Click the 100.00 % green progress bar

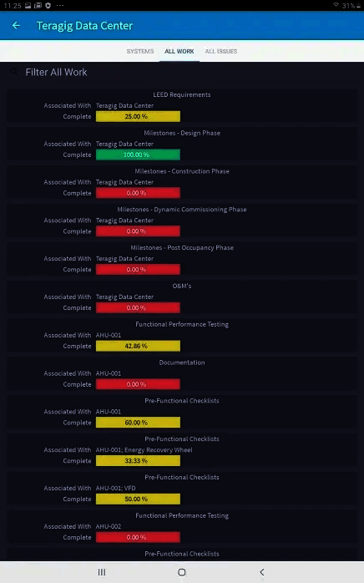[x=138, y=155]
